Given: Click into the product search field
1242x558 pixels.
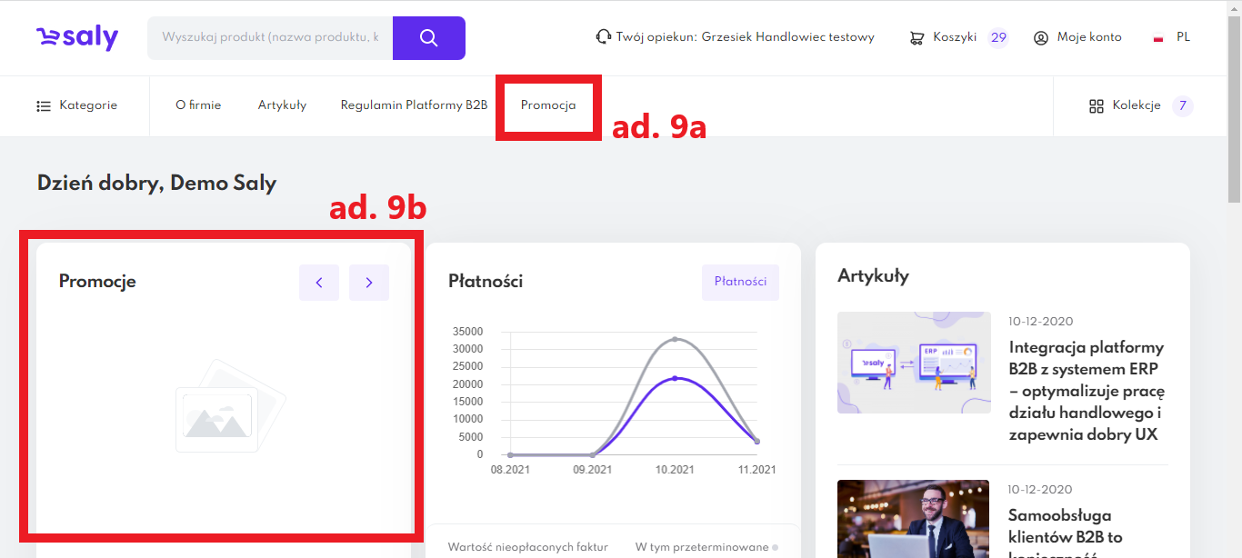Looking at the screenshot, I should [x=270, y=38].
